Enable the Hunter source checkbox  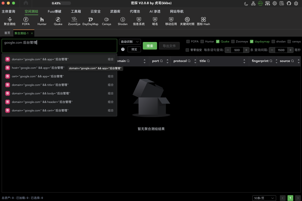(x=202, y=41)
